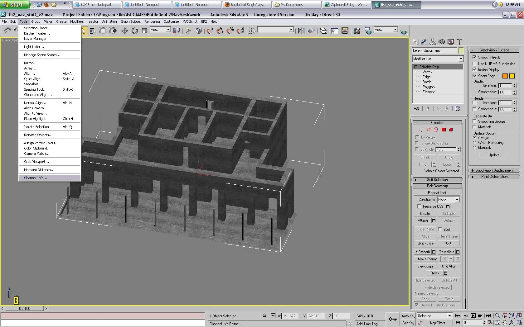The image size is (524, 327).
Task: Select Polygon sub-object red square icon
Action: pos(444,130)
